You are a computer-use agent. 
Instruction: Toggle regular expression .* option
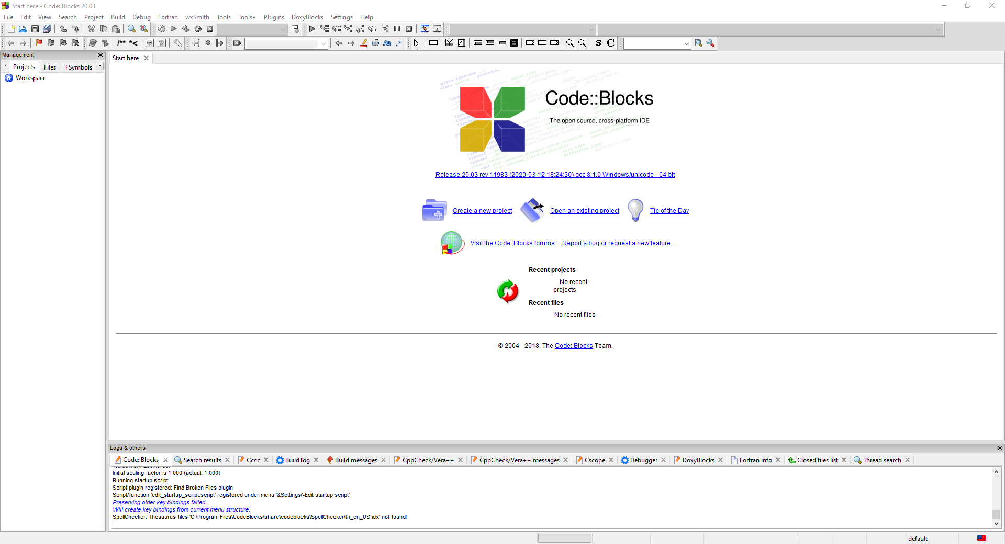click(x=399, y=43)
